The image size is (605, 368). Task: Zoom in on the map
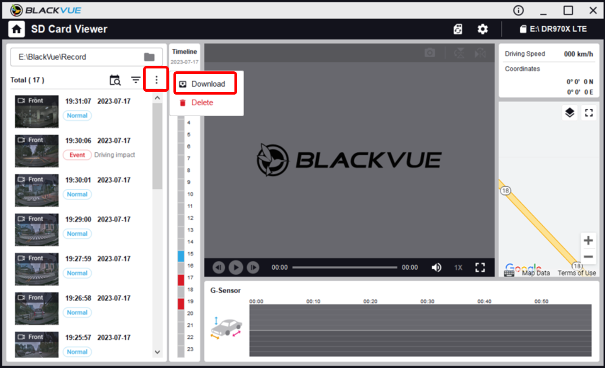pos(588,241)
